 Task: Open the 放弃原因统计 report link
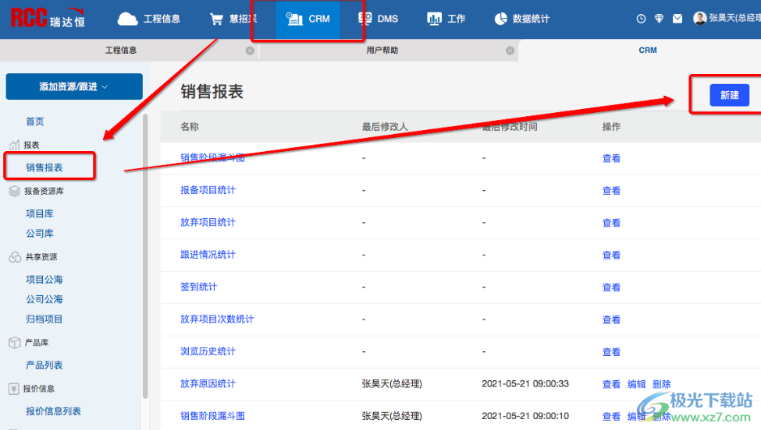coord(208,383)
